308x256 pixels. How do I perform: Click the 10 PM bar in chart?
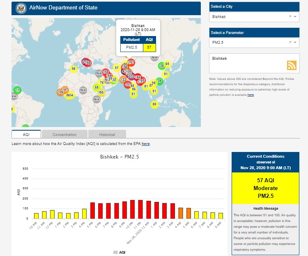click(132, 209)
